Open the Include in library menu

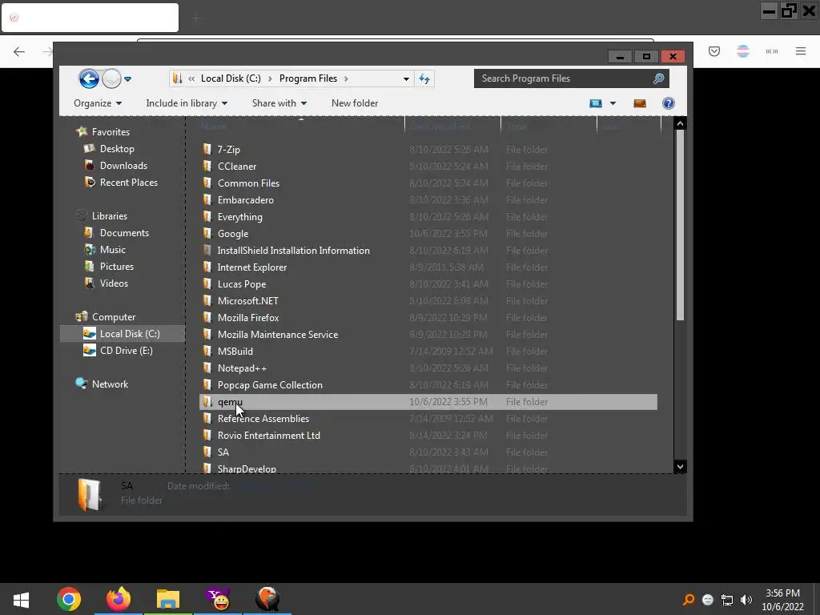coord(187,103)
